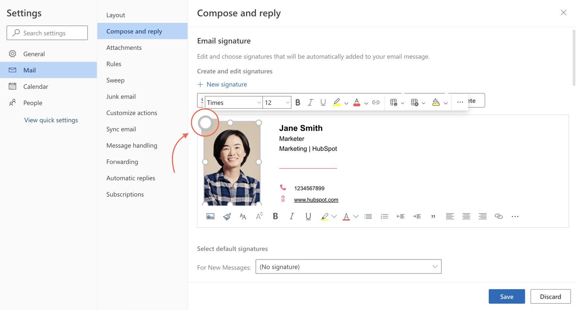Open font color dropdown in bottom toolbar
The height and width of the screenshot is (310, 577).
(x=356, y=217)
